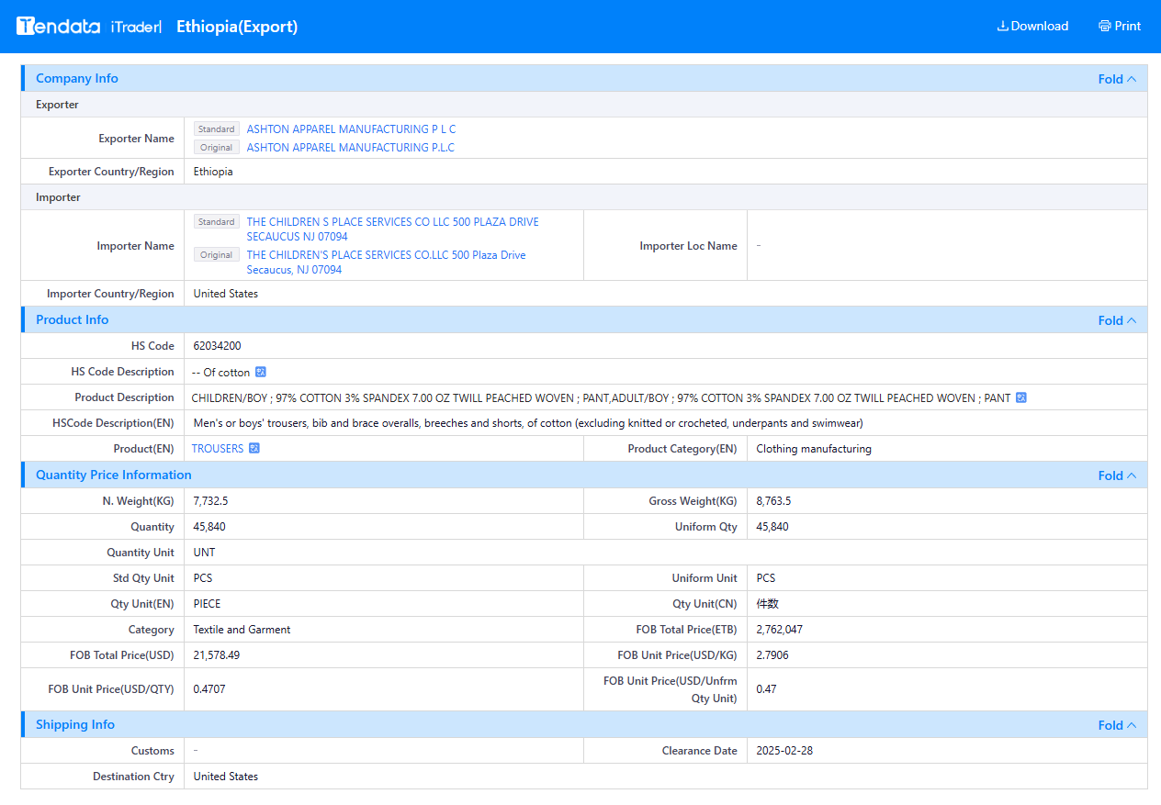
Task: Select Destination Ctry value United States
Action: click(x=226, y=777)
